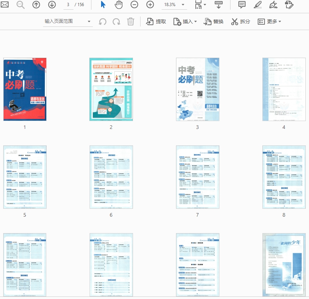Rotate pages clockwise
309x299 pixels.
point(116,21)
